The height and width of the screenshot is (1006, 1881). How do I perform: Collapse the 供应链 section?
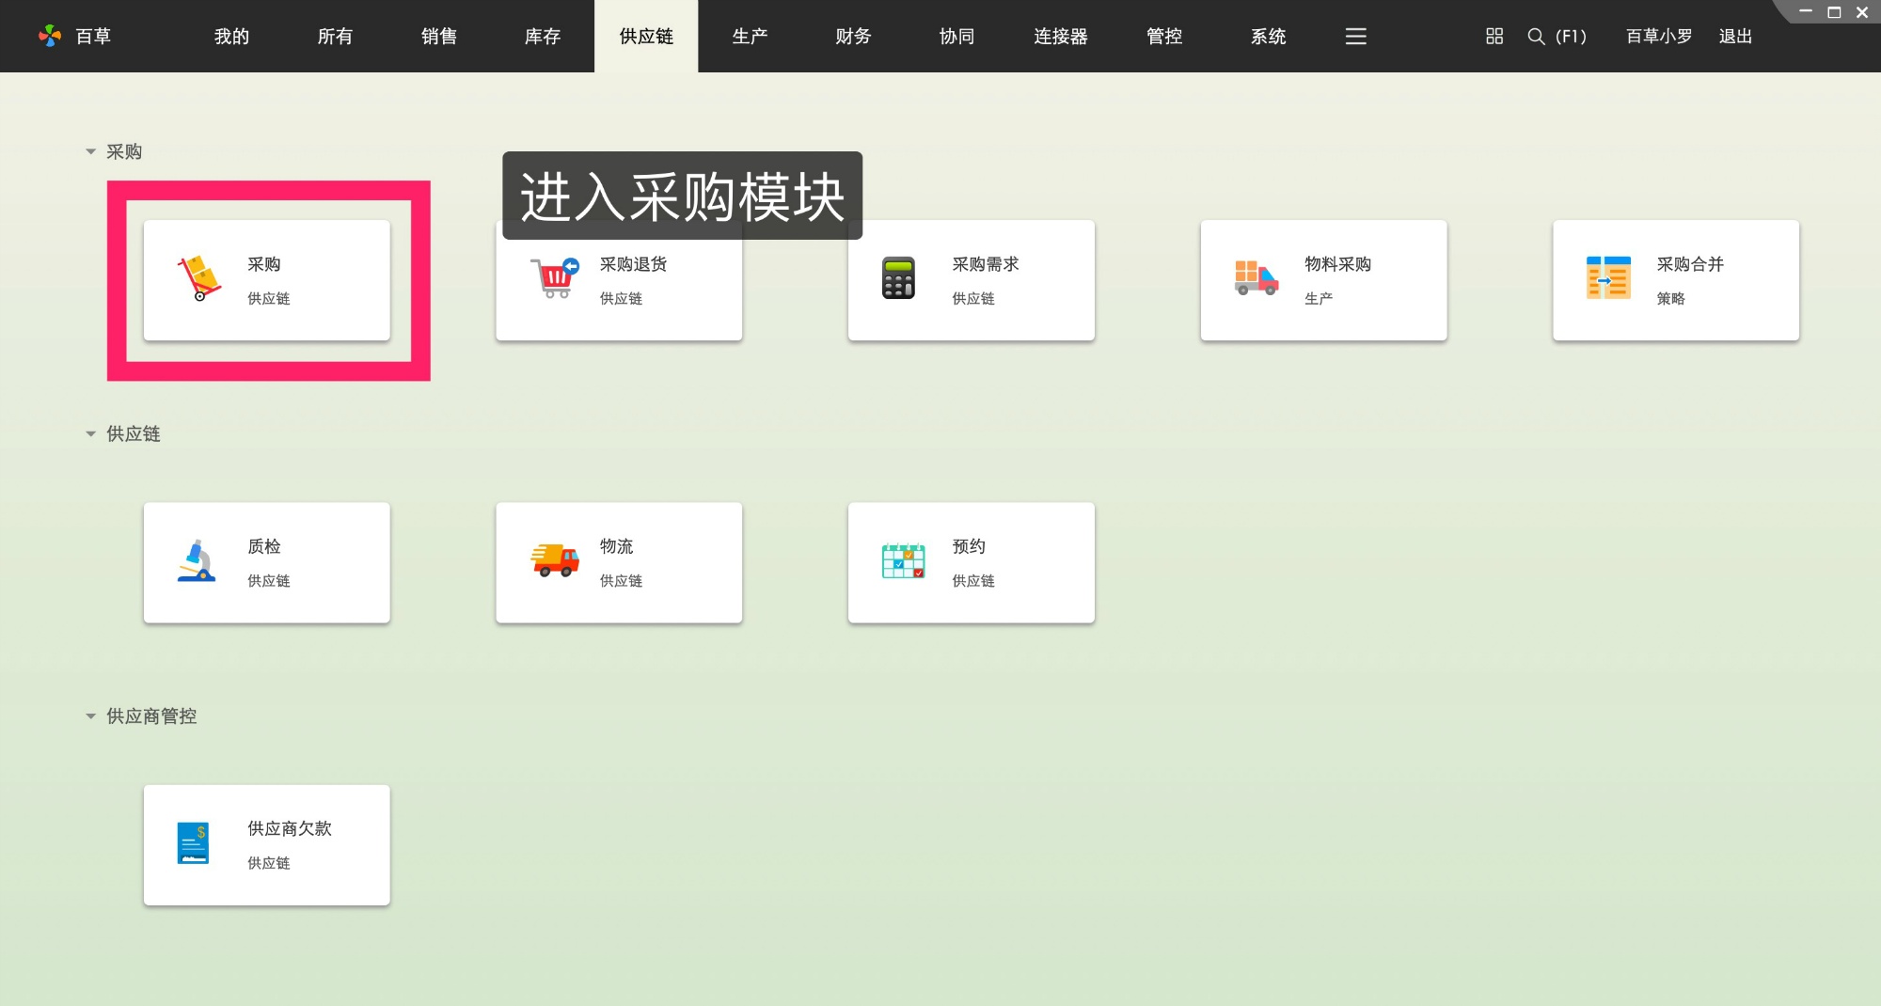pyautogui.click(x=90, y=433)
